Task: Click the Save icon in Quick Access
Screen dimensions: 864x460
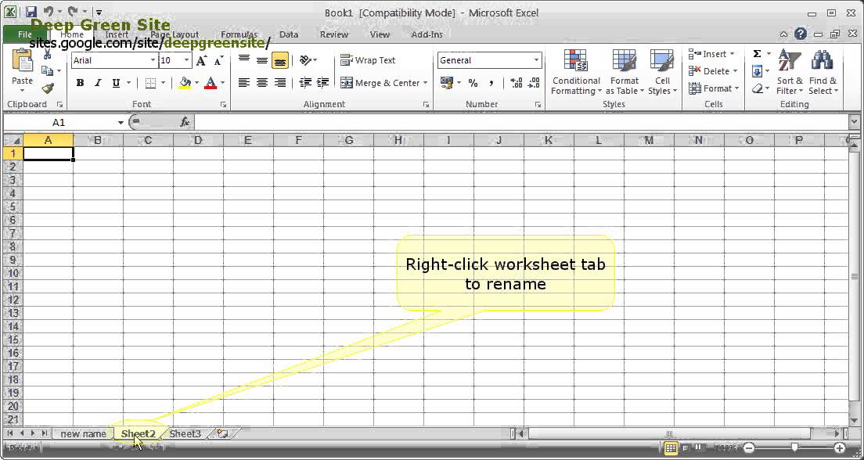Action: point(31,12)
